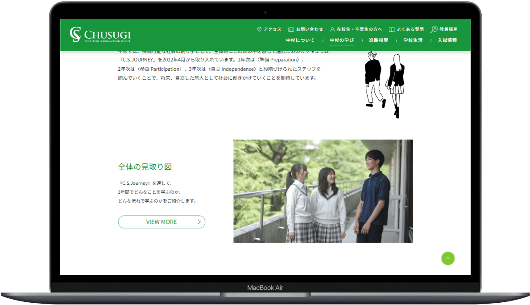Viewport: 530px width, 305px height.
Task: Click the line starting 『C.S.JOURNEY』を2022年4月から
Action: pos(211,60)
